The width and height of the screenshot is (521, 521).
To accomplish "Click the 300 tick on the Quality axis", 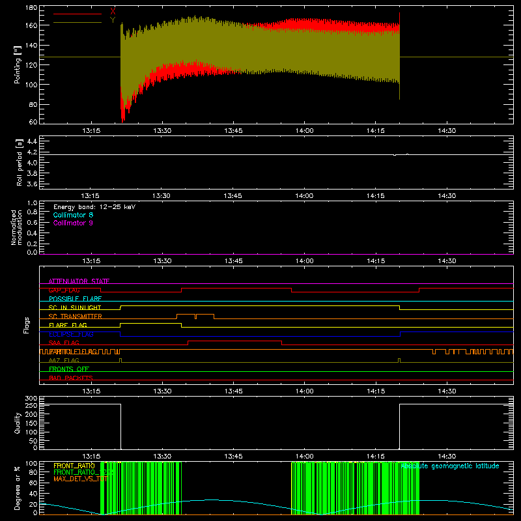I will tap(31, 399).
